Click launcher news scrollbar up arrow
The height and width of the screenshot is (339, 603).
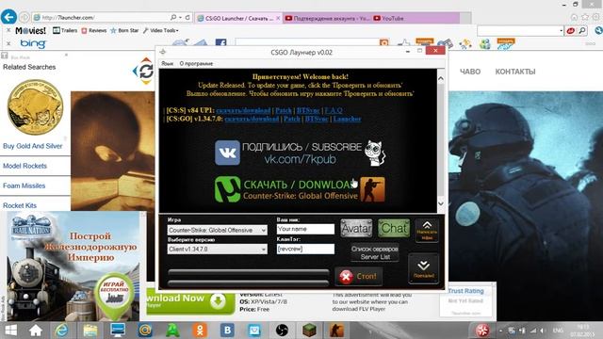(441, 78)
